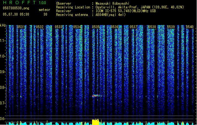Click the meteor count value 30
This screenshot has width=197, height=125.
click(x=45, y=14)
